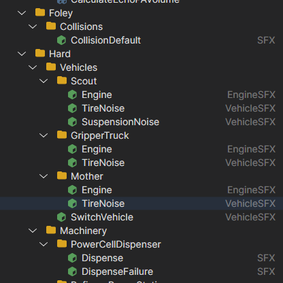This screenshot has width=283, height=283.
Task: Collapse the Hard folder chevron
Action: tap(22, 54)
